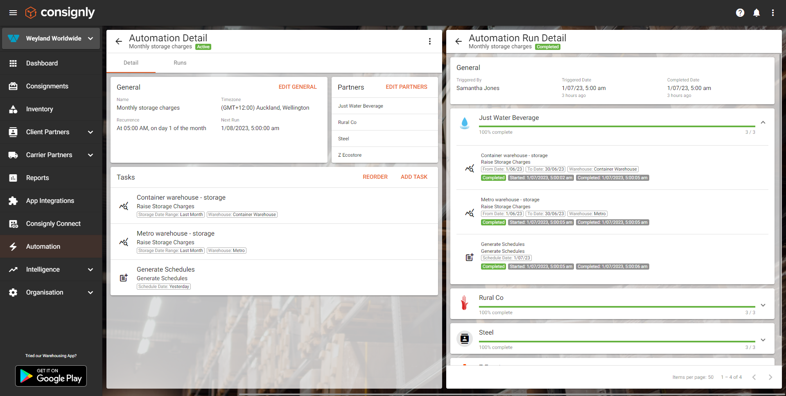Collapse the Just Water Beverage section

pos(763,123)
